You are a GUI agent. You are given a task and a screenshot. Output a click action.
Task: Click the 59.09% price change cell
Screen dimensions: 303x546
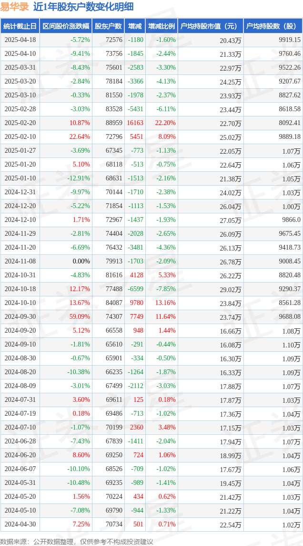(x=80, y=317)
